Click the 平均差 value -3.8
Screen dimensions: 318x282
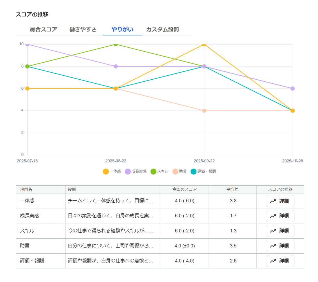[x=232, y=201]
